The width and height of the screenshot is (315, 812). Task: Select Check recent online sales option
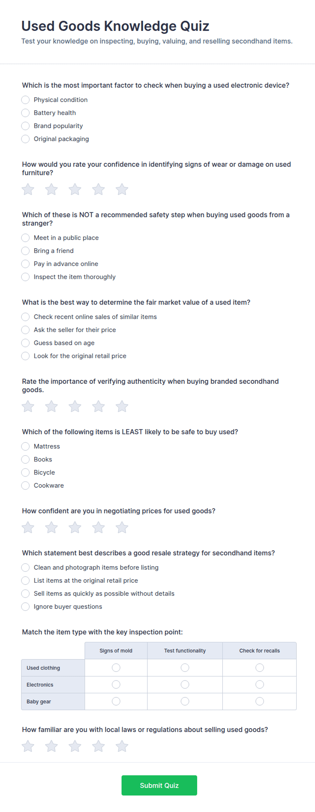pyautogui.click(x=25, y=317)
